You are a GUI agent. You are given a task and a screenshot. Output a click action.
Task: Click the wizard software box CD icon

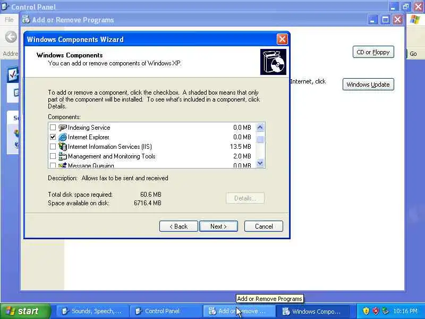273,62
